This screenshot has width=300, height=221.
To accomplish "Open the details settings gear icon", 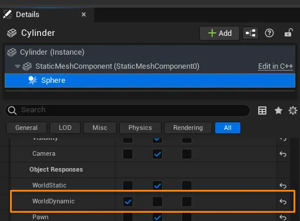I will tap(293, 110).
